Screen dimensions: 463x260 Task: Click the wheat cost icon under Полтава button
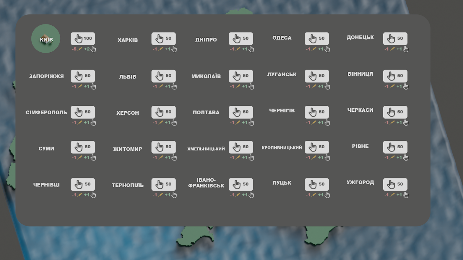(x=238, y=123)
